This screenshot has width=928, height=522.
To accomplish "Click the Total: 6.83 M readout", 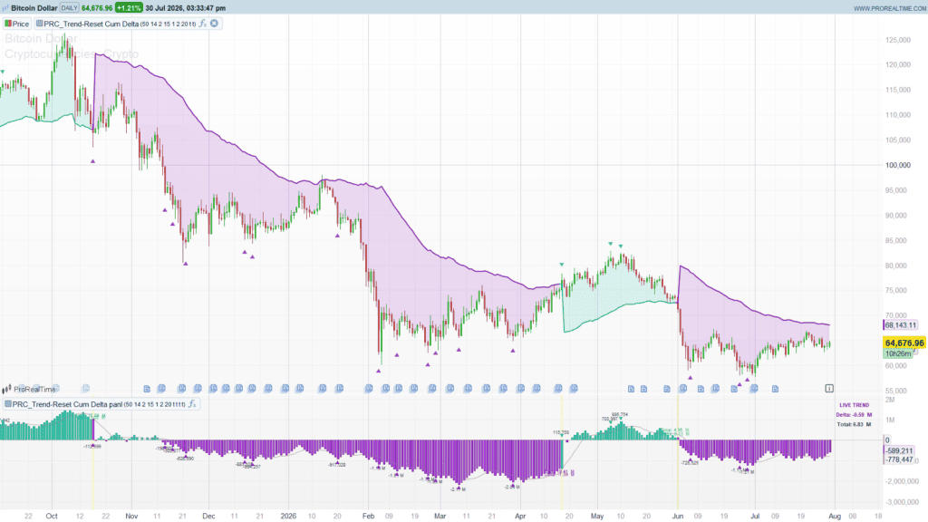I will pyautogui.click(x=854, y=424).
